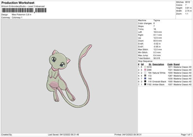Click the Right value '51.1 mm'
This screenshot has height=137, width=193.
point(158,35)
